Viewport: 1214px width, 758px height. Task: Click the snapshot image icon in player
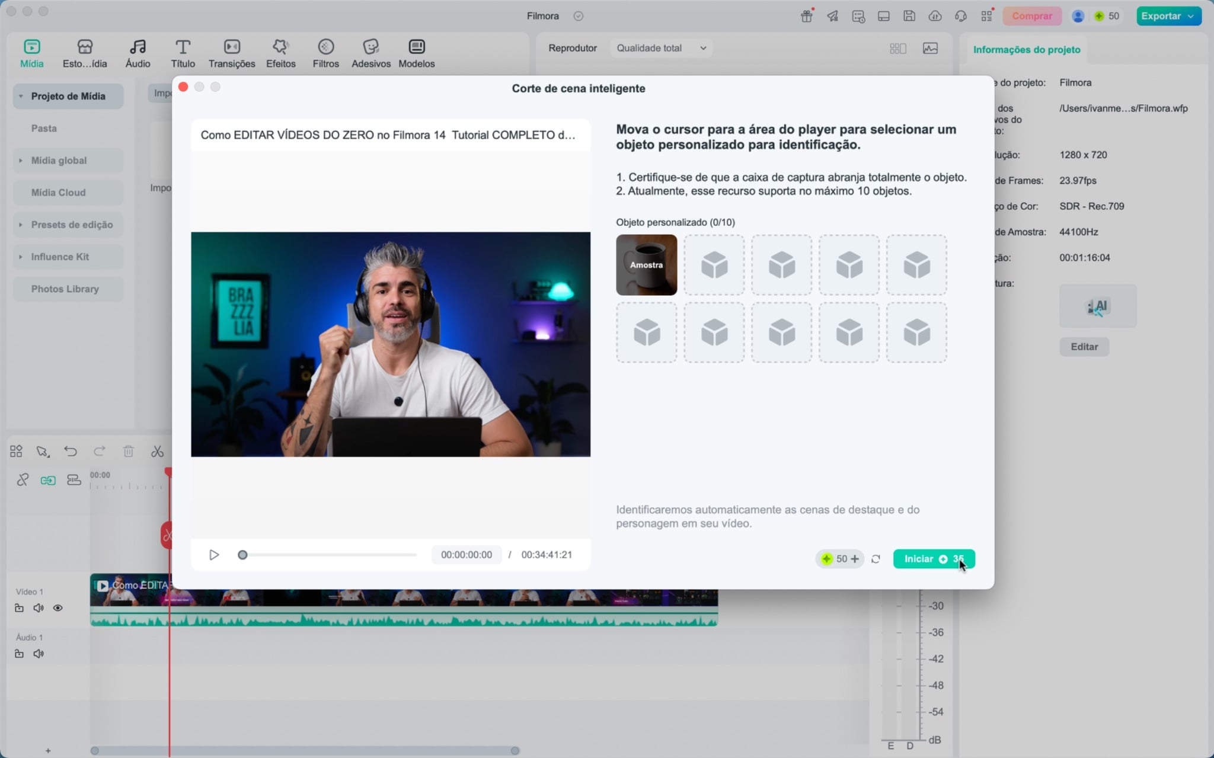pyautogui.click(x=930, y=48)
